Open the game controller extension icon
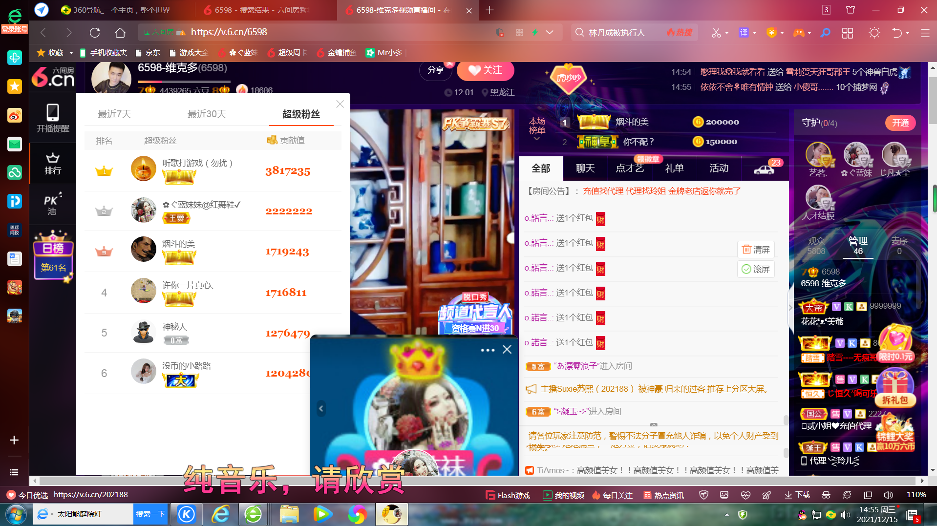937x526 pixels. (798, 33)
